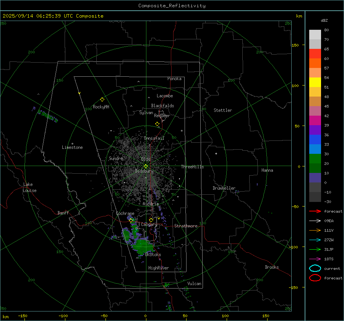
Task: Click the RedDeer city label
Action: (162, 116)
